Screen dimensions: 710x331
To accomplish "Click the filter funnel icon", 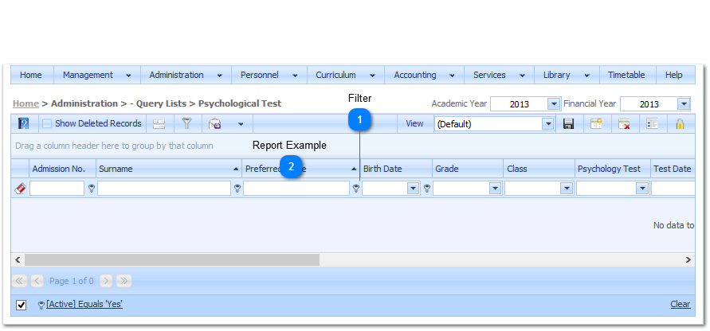I will click(186, 124).
